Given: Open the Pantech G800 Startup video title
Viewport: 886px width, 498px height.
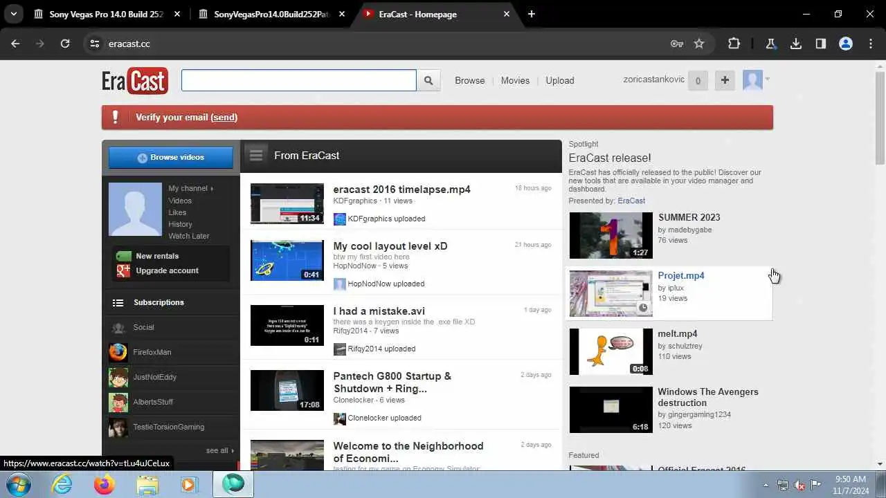Looking at the screenshot, I should pos(392,382).
